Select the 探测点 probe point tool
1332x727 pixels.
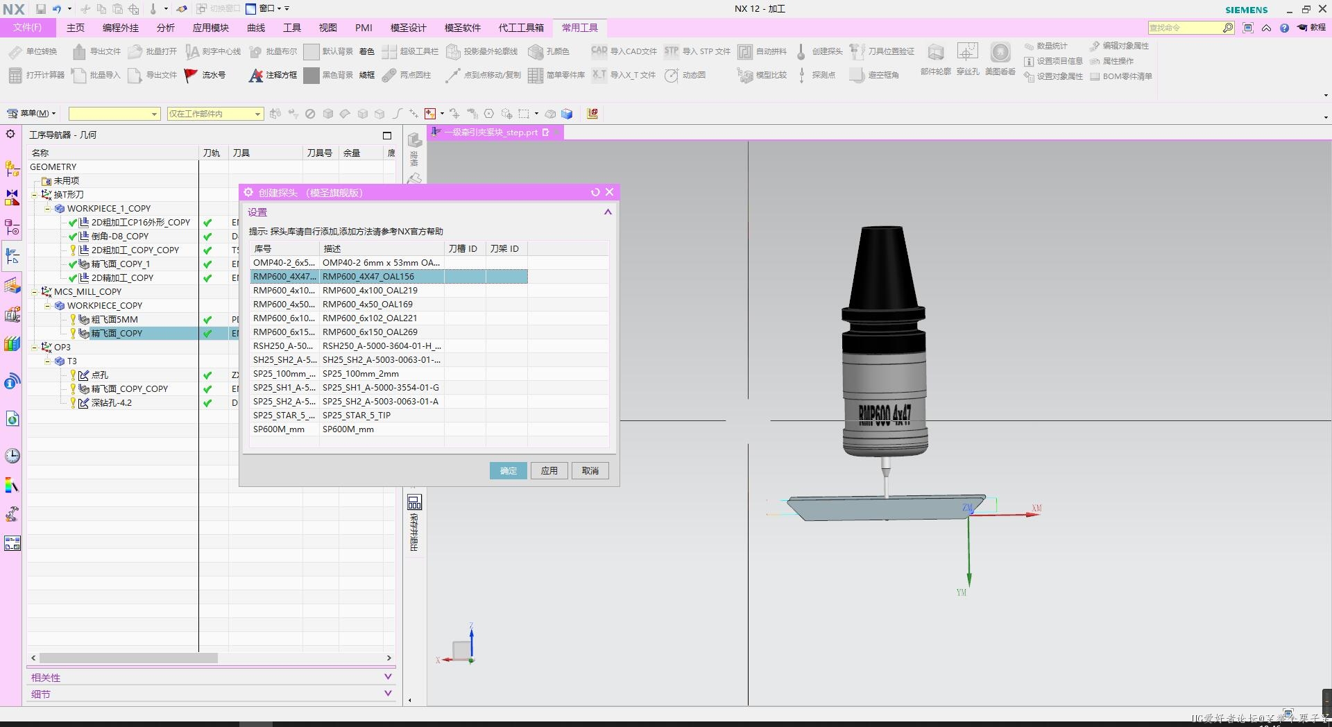pos(815,75)
